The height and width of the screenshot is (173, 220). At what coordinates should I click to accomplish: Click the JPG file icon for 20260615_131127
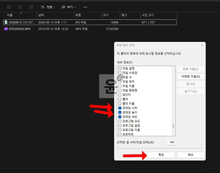click(x=6, y=22)
